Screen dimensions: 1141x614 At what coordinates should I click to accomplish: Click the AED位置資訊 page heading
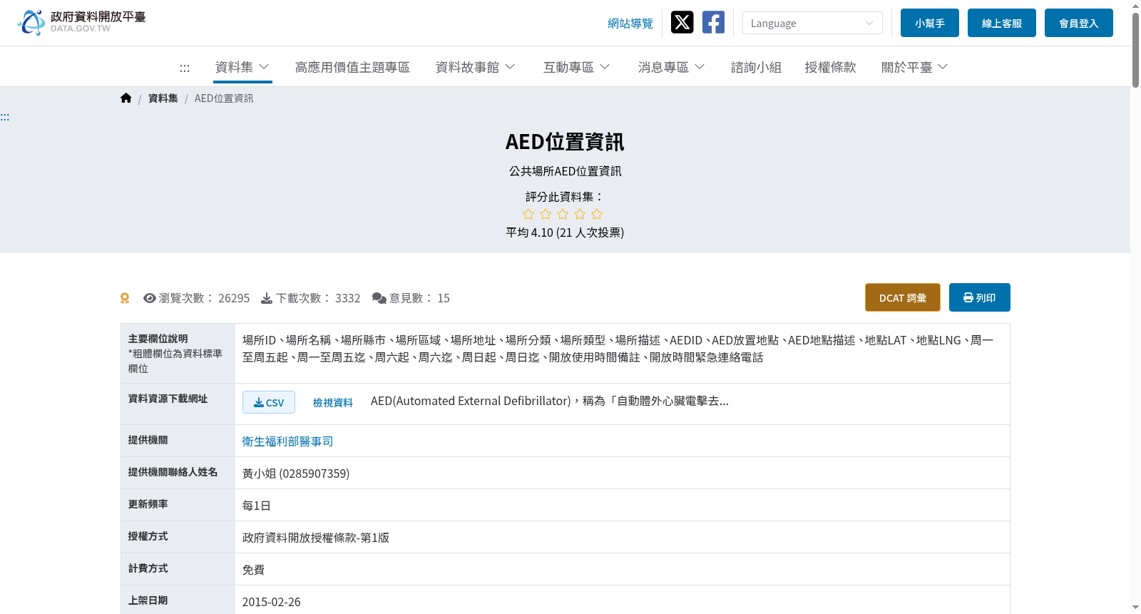pyautogui.click(x=565, y=142)
